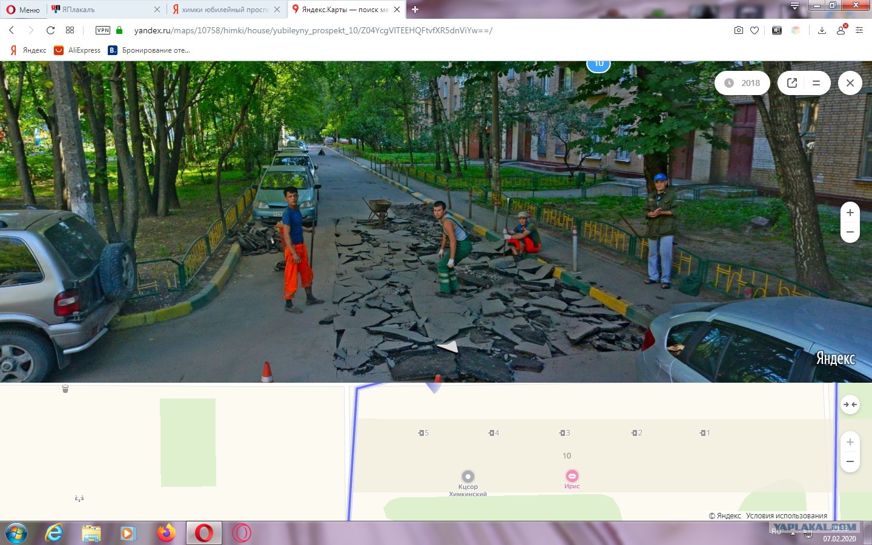
Task: Switch to active Opera taskbar window
Action: pos(204,533)
